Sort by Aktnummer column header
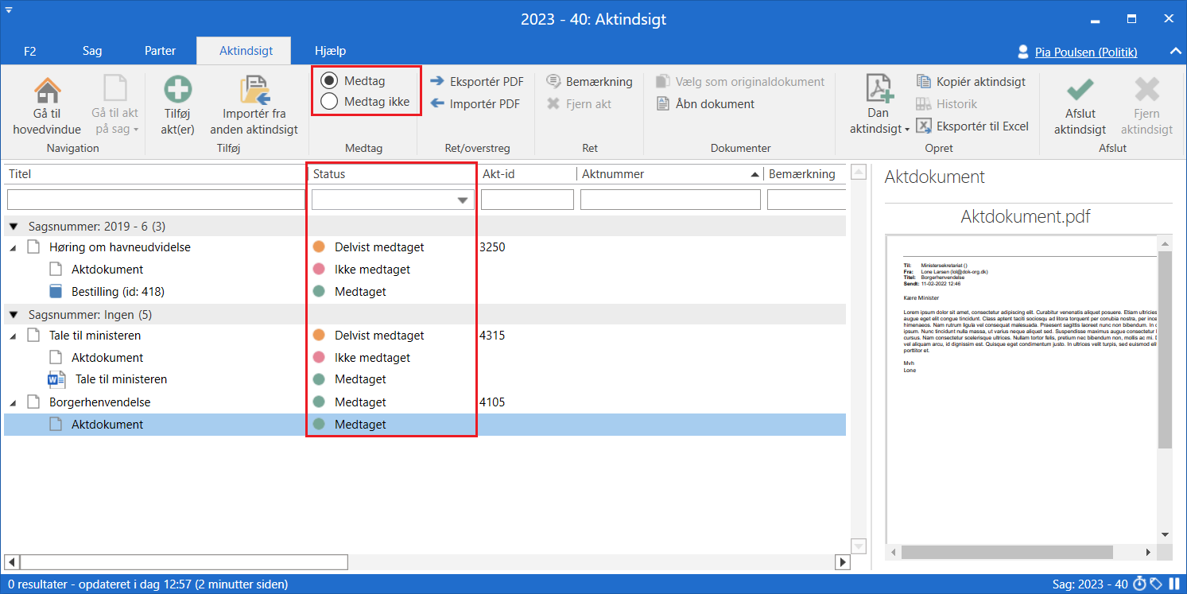This screenshot has width=1187, height=594. (x=670, y=174)
